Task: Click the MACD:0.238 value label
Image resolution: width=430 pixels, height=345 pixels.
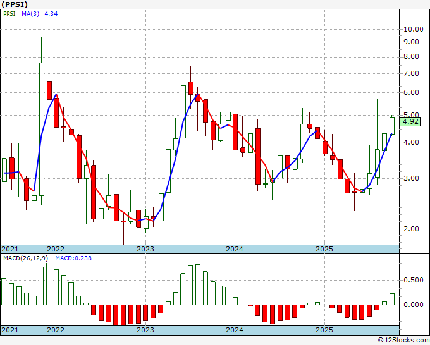Action: (x=73, y=258)
